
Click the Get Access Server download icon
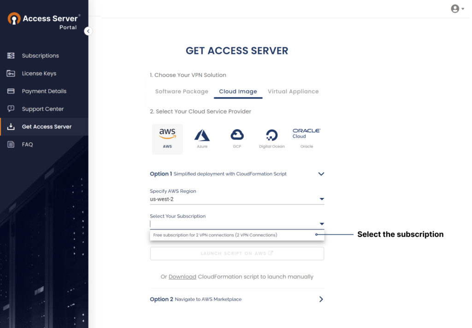click(x=11, y=127)
